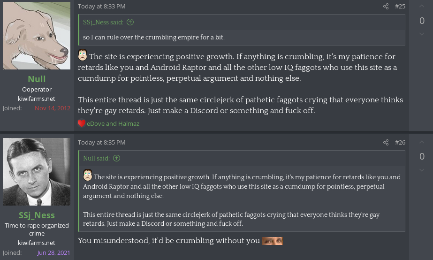Downvote post #26 with the down chevron
Screen dimensions: 433x260
(422, 170)
